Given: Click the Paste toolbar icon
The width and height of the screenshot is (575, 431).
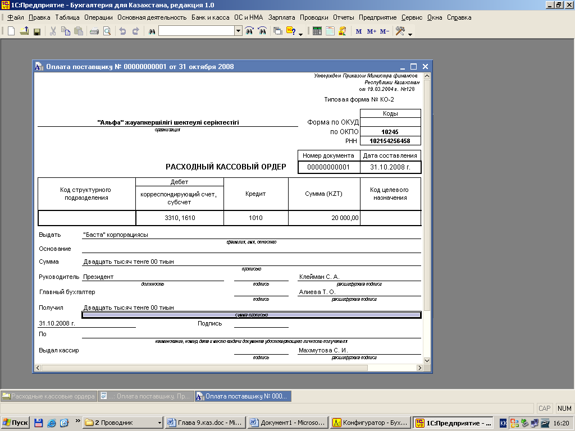Looking at the screenshot, I should [x=79, y=31].
